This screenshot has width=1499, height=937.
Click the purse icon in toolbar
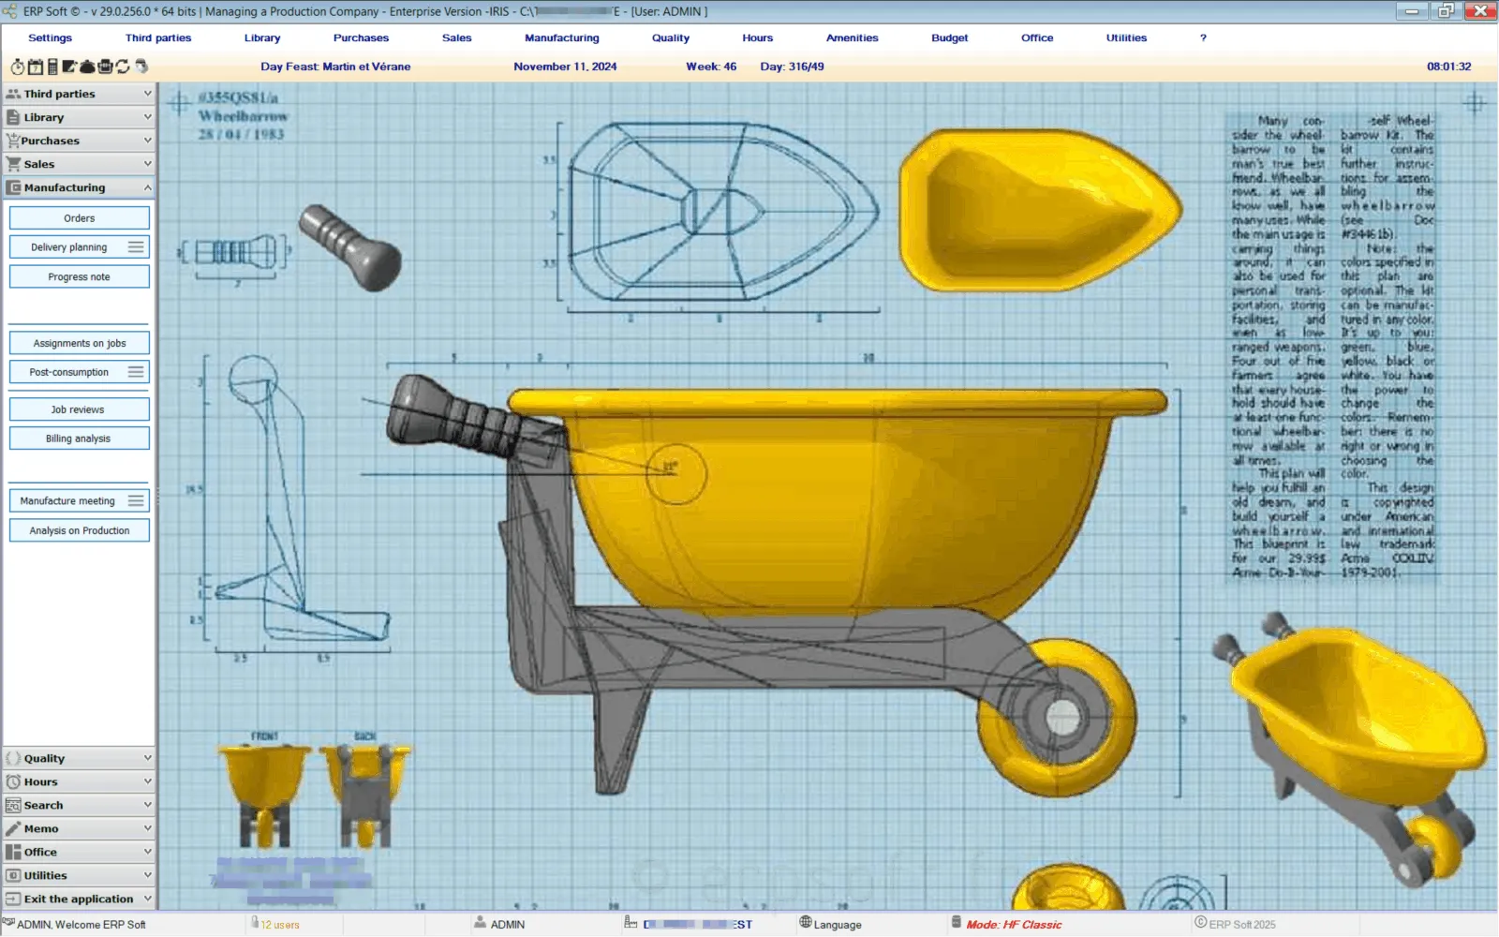[x=87, y=67]
